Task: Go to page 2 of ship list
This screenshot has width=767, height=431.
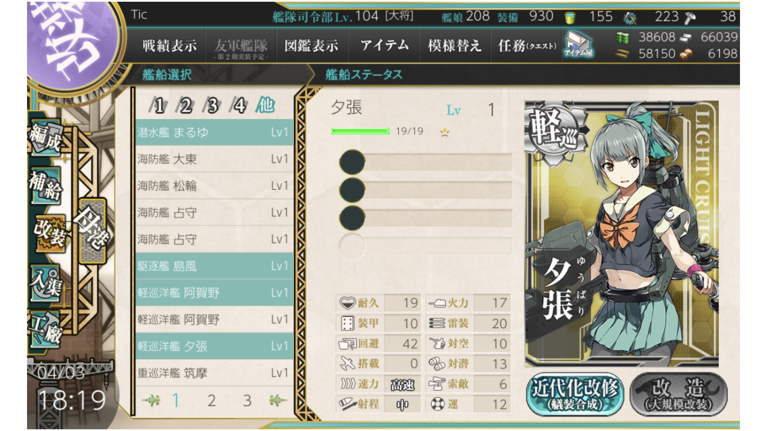Action: pyautogui.click(x=212, y=401)
